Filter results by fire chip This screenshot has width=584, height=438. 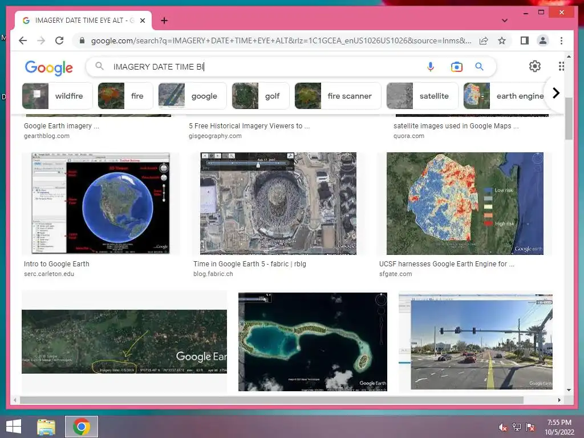[125, 96]
